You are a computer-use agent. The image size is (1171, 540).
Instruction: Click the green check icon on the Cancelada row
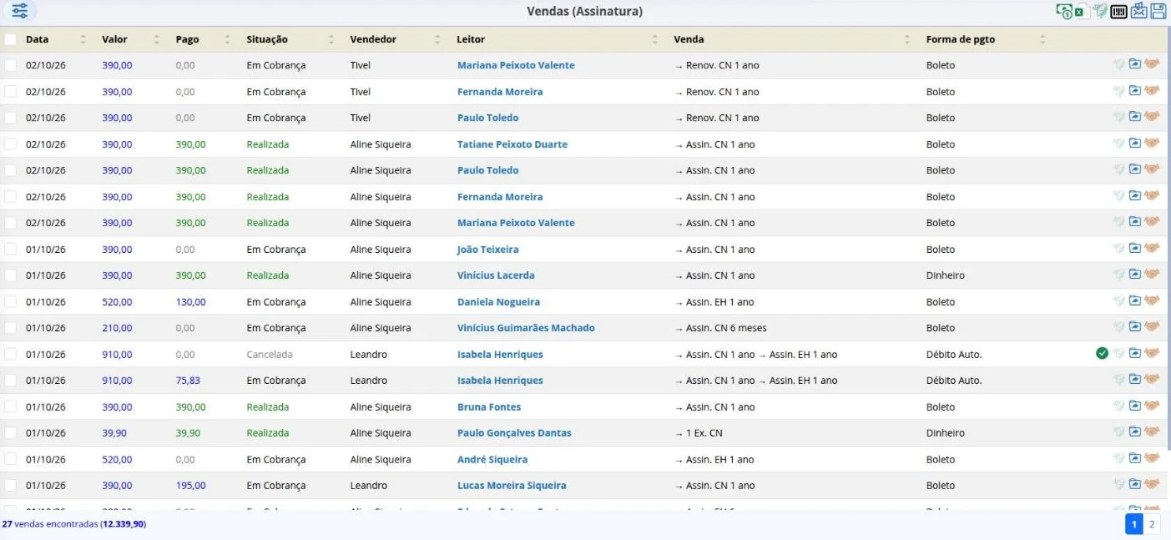(x=1103, y=354)
